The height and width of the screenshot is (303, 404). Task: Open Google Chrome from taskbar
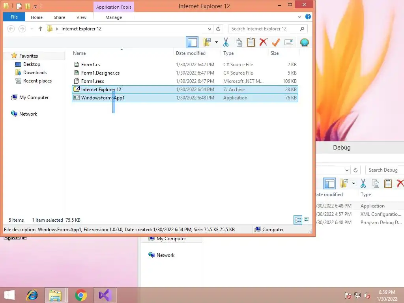pyautogui.click(x=80, y=295)
